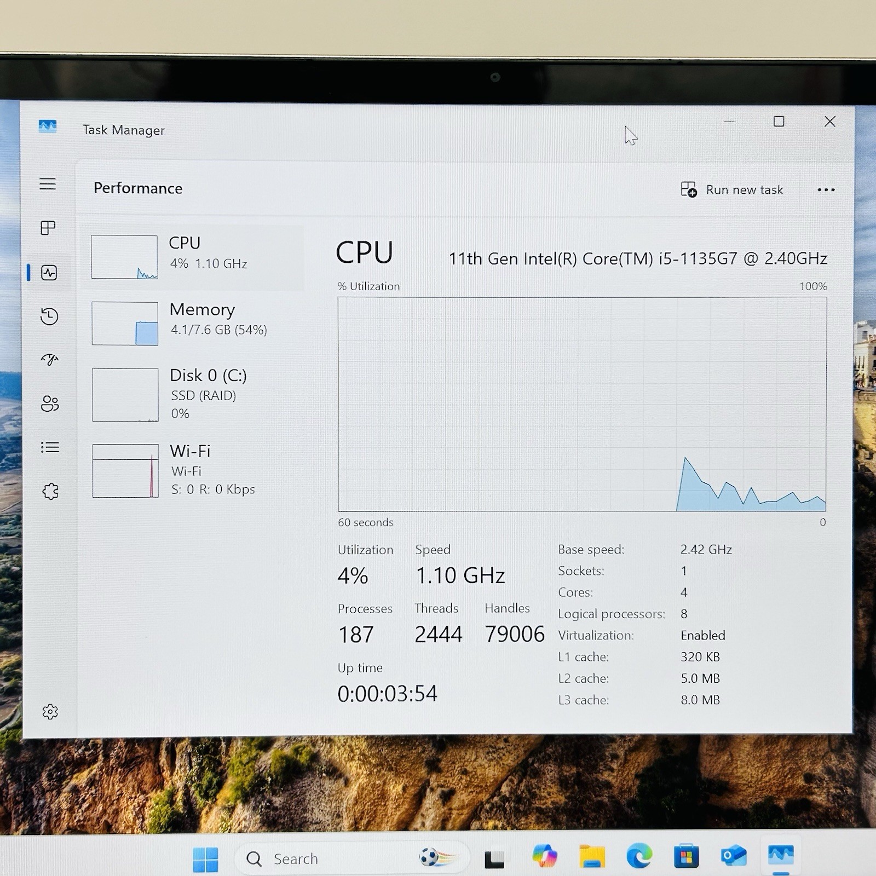Image resolution: width=876 pixels, height=876 pixels.
Task: Open the Task Manager hamburger navigation menu
Action: pos(48,184)
